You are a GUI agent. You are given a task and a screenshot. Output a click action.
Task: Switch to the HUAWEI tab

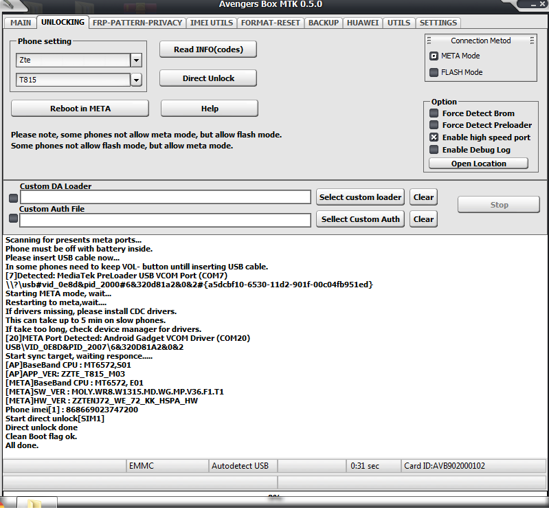(363, 23)
